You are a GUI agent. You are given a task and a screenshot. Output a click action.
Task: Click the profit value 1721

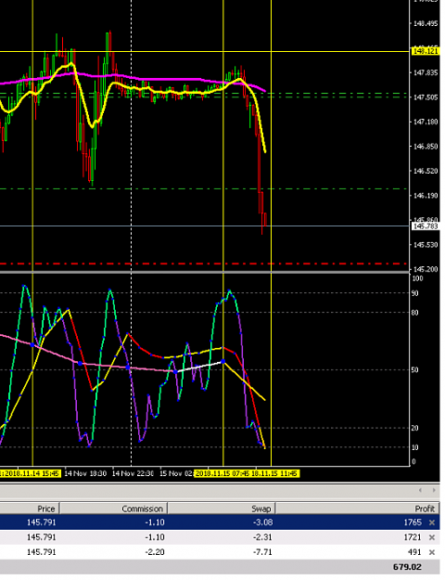(x=413, y=537)
